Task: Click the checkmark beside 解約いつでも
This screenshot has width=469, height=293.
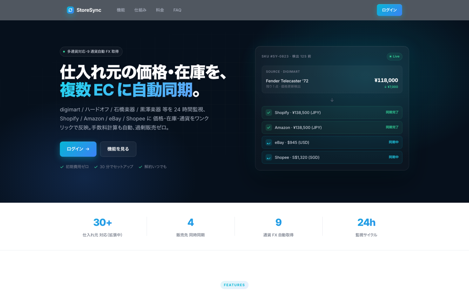Action: (x=140, y=167)
